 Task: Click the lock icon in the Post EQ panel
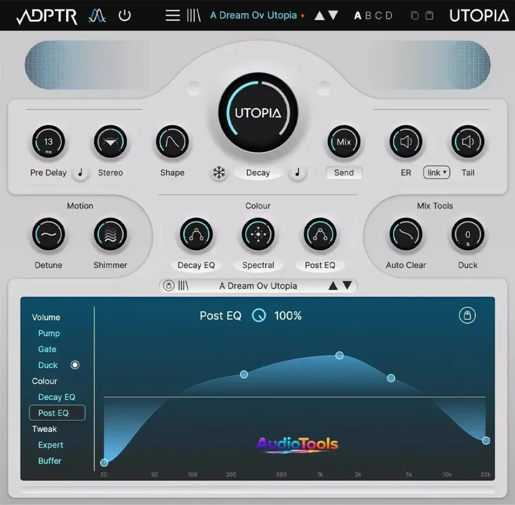(x=467, y=316)
